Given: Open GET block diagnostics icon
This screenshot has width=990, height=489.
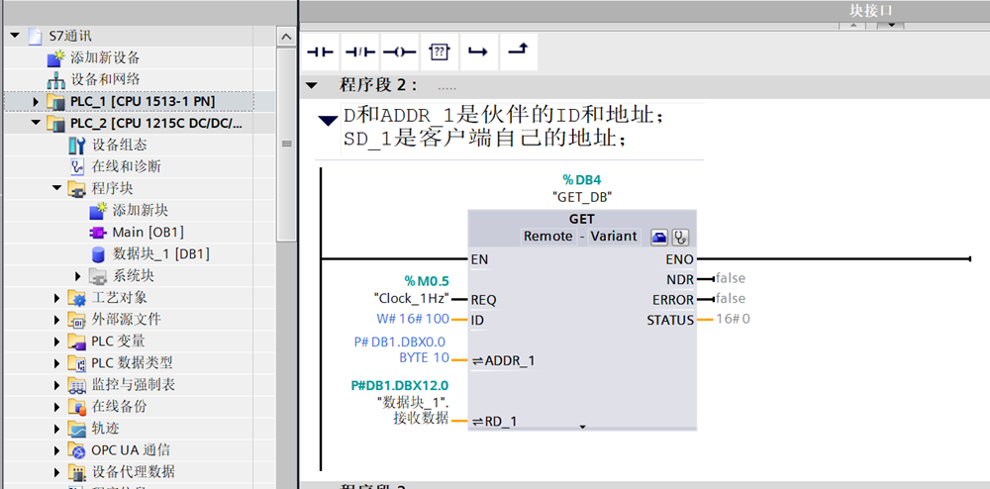Looking at the screenshot, I should click(680, 237).
